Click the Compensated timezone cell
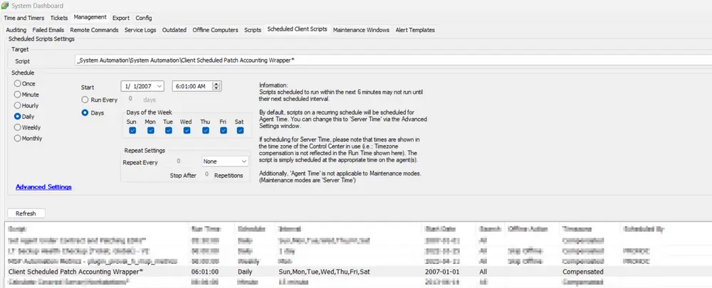The height and width of the screenshot is (288, 712). point(583,272)
